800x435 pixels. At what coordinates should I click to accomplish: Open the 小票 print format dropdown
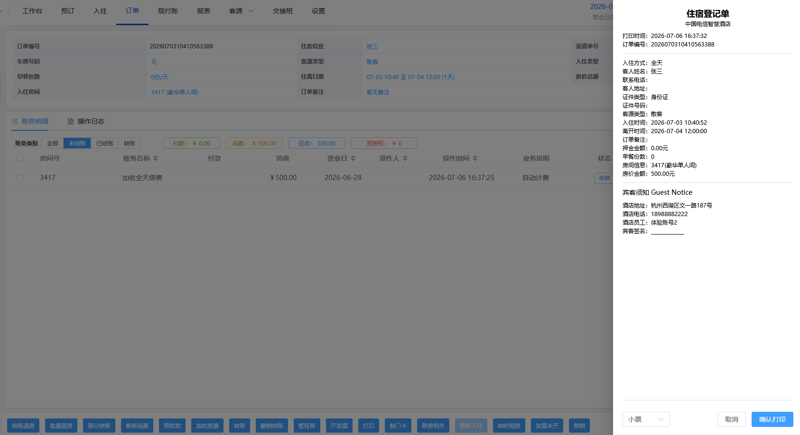(x=646, y=419)
